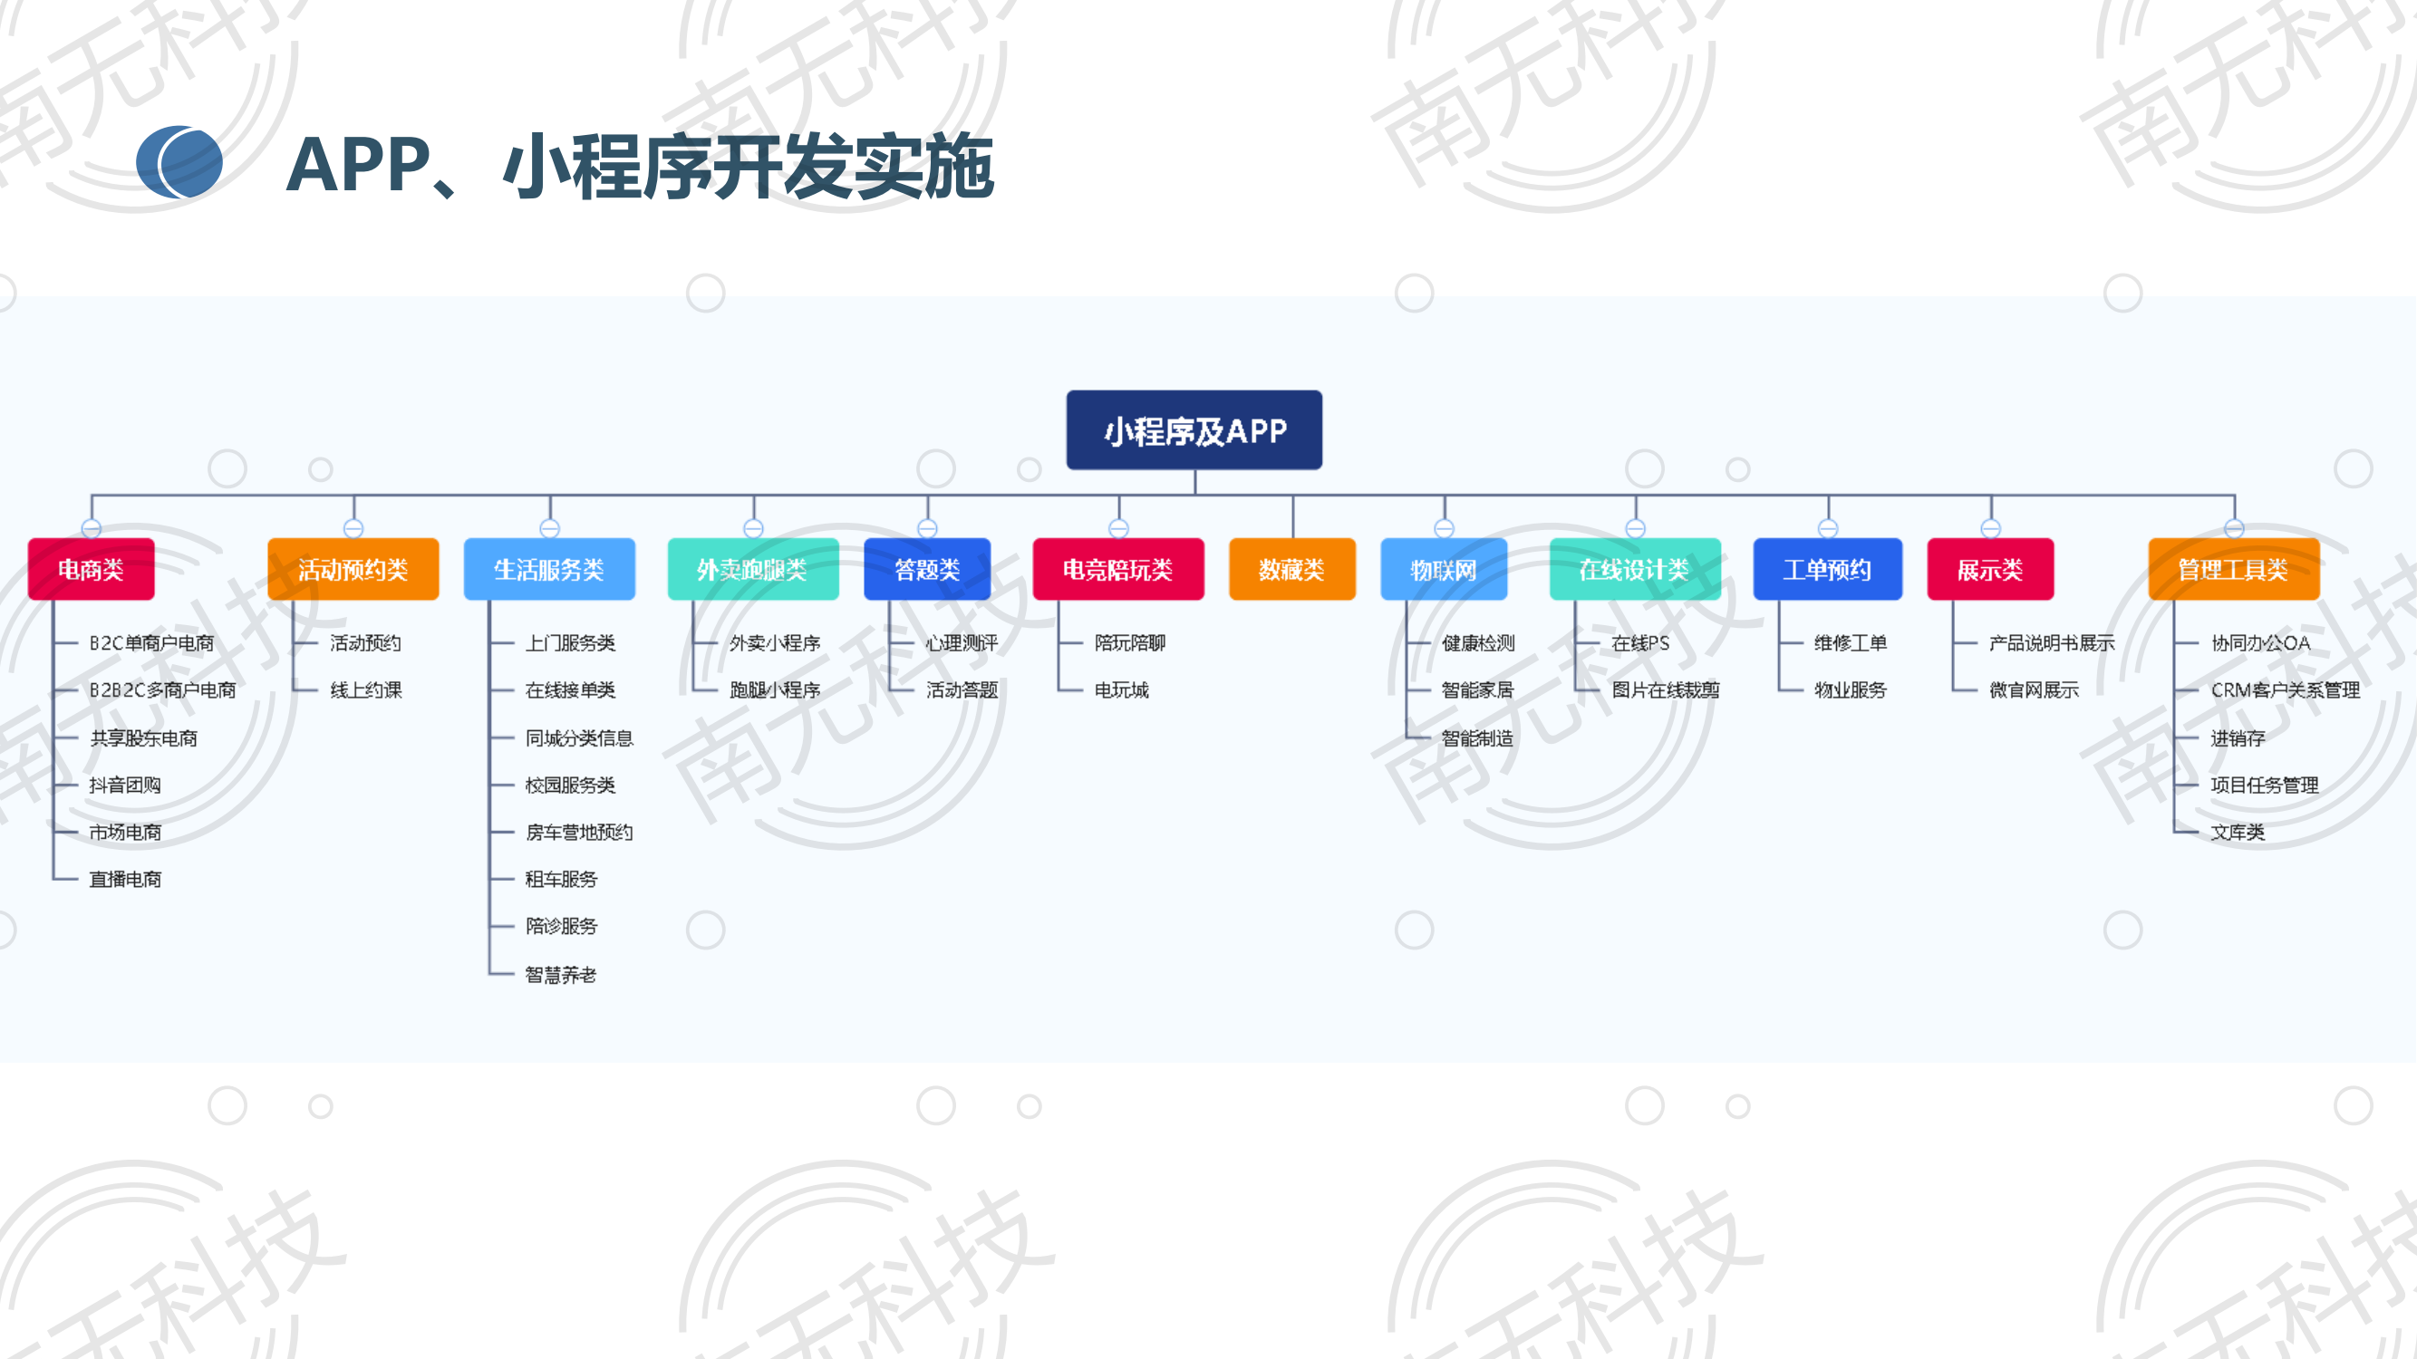The width and height of the screenshot is (2417, 1359).
Task: Click the 线上约课 item
Action: click(366, 690)
